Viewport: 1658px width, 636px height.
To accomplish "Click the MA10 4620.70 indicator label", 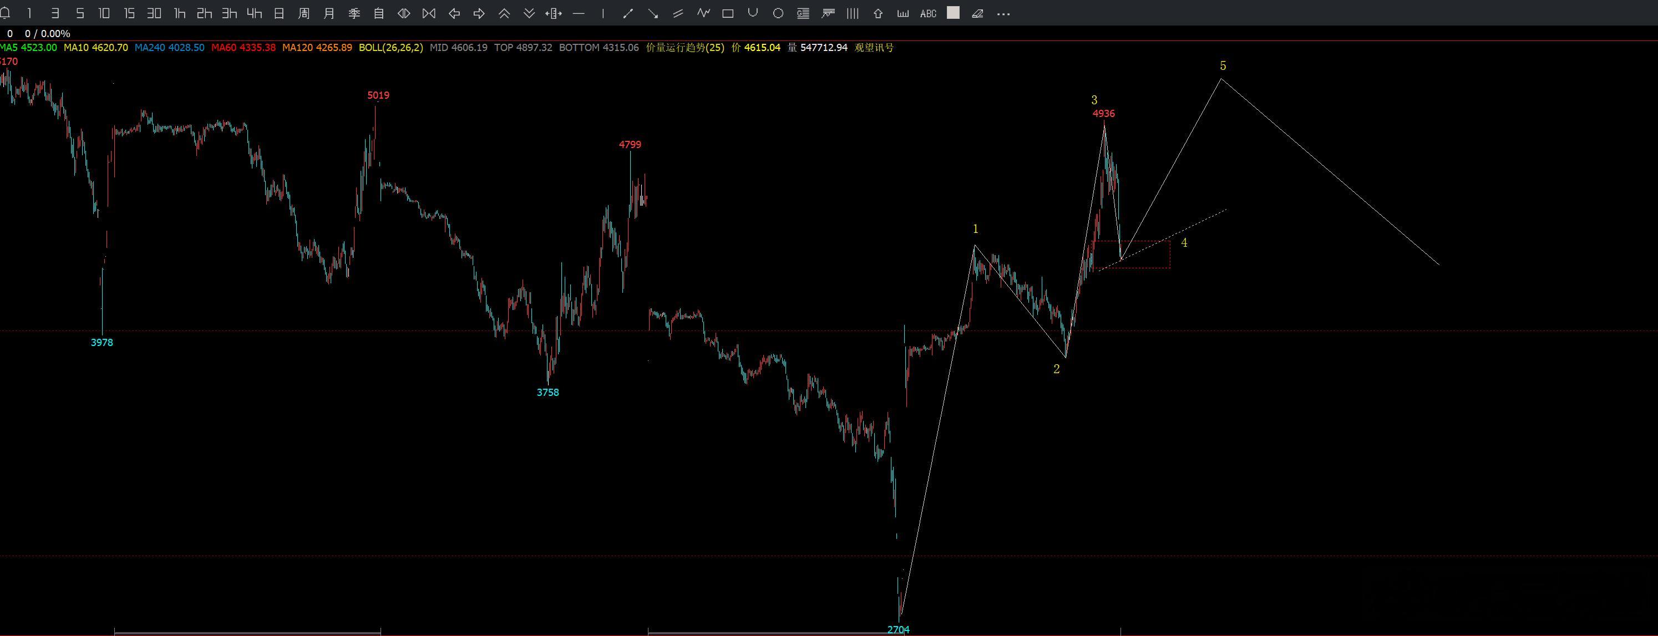I will click(x=96, y=48).
